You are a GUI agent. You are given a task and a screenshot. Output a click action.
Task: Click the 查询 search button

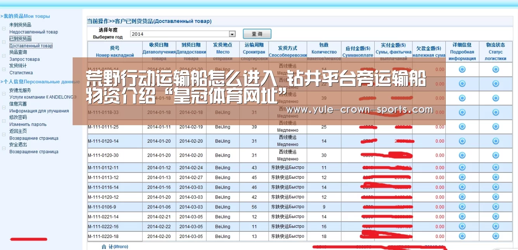click(x=257, y=34)
